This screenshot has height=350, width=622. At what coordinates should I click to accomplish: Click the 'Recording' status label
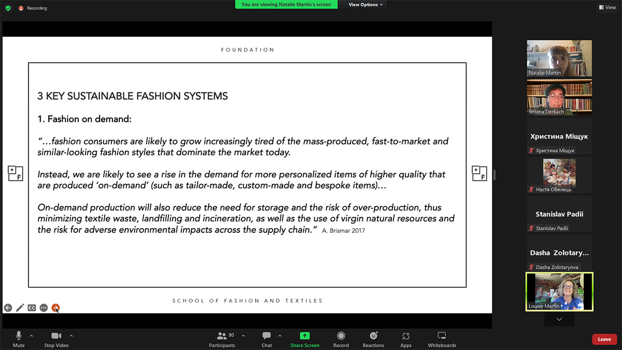(x=37, y=8)
